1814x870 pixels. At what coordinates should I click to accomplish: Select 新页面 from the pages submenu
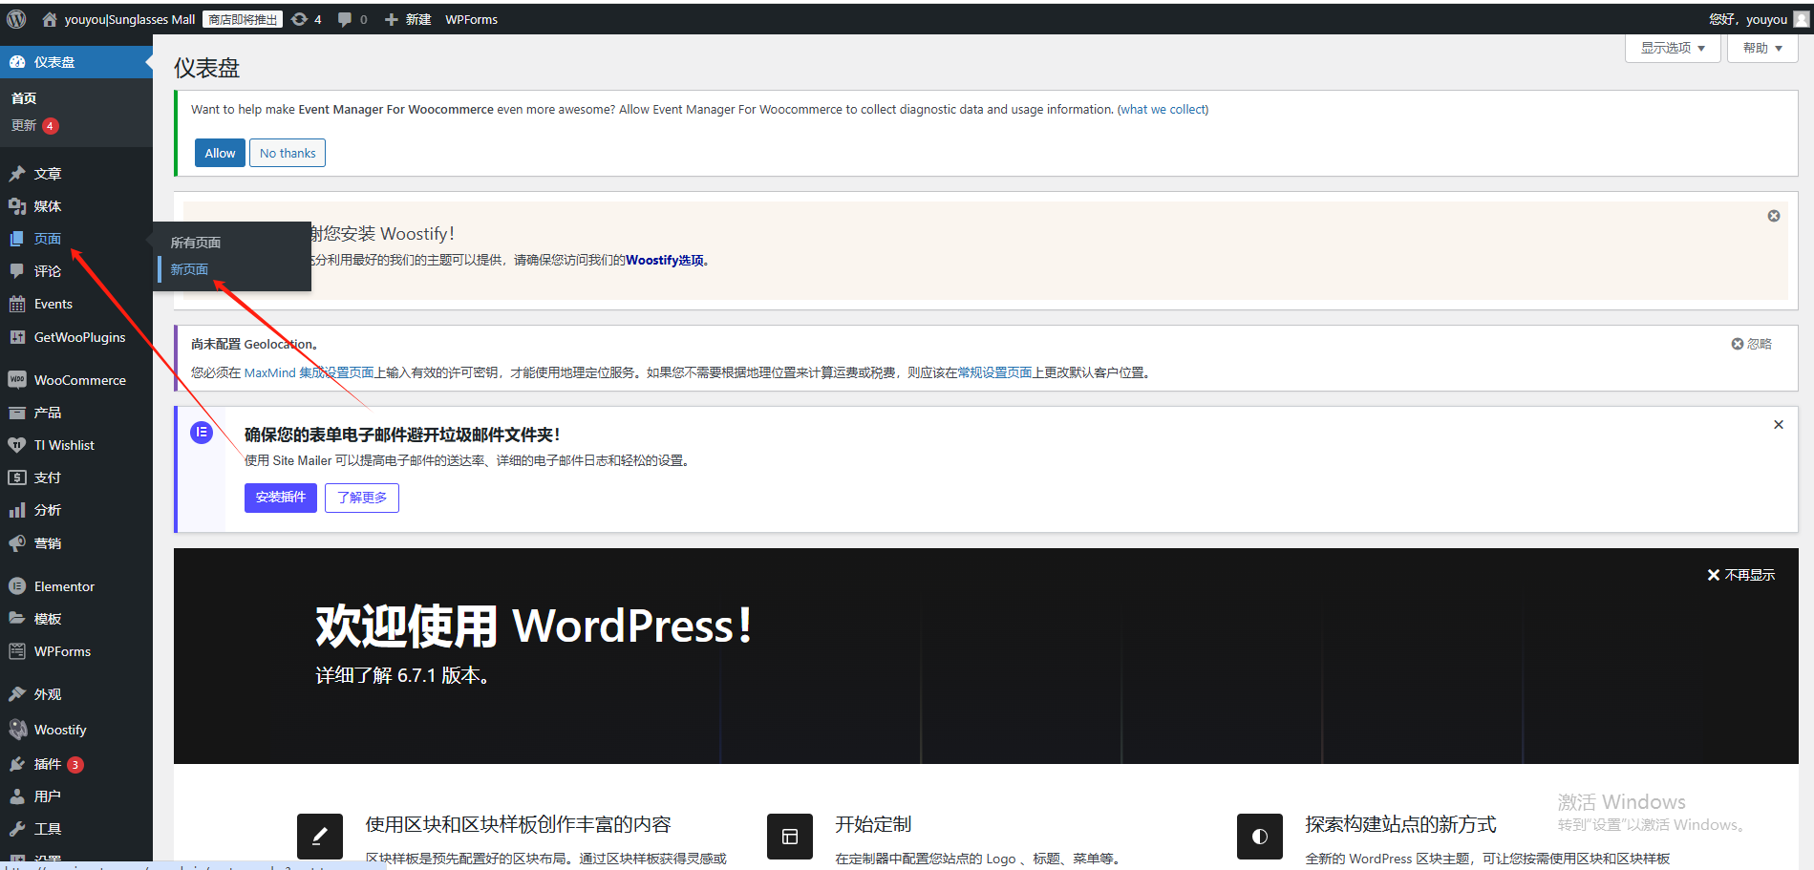click(x=188, y=268)
